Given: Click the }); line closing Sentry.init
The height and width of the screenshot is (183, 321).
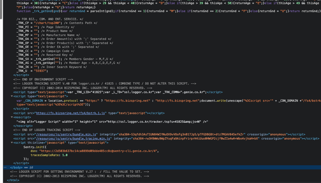Looking at the screenshot, I should click(x=26, y=159).
